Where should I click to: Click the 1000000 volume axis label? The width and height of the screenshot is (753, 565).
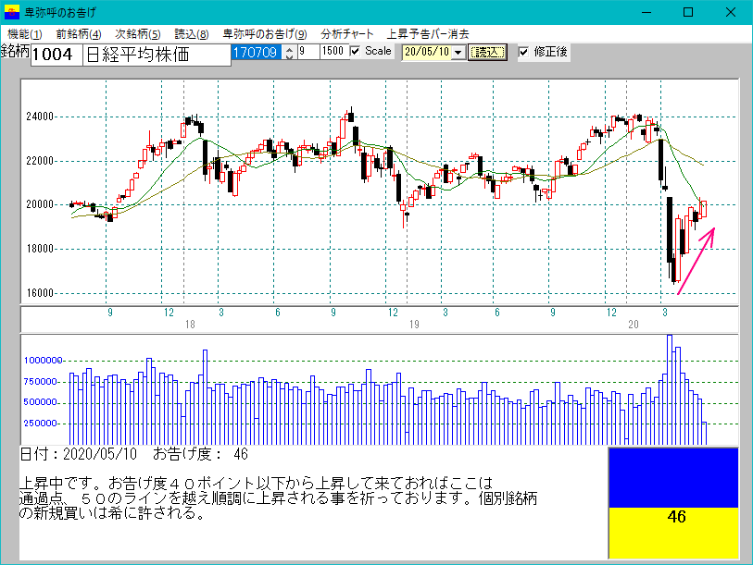point(43,361)
